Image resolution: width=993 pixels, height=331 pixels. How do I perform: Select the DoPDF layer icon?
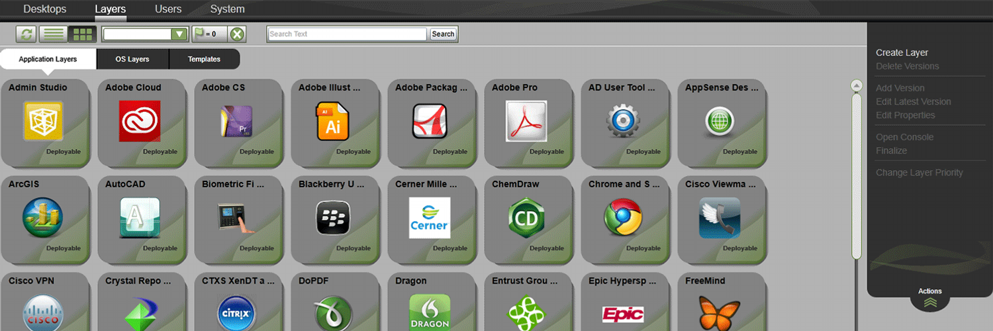[x=333, y=313]
